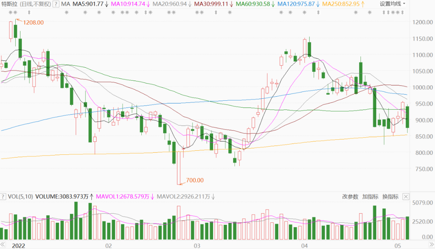This screenshot has height=249, width=435.
Task: Click the 换指标 button
Action: (x=390, y=197)
